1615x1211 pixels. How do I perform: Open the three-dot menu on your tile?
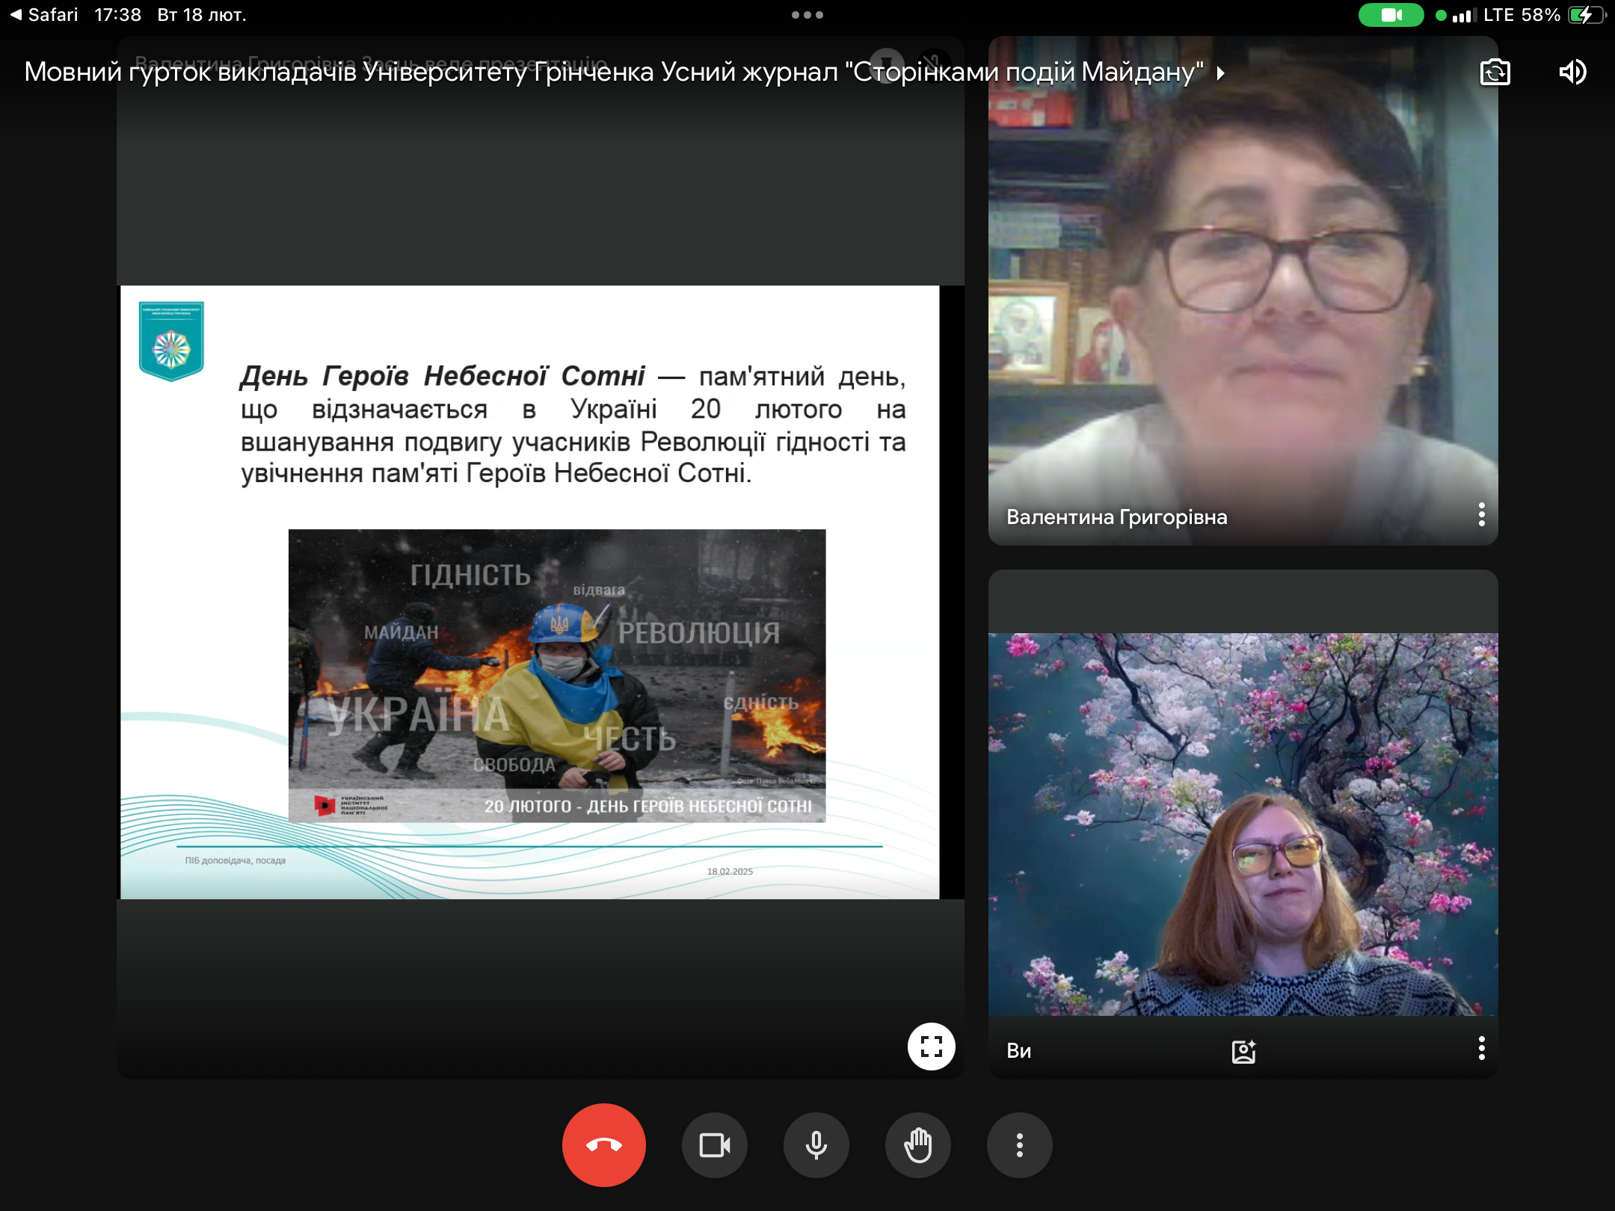[x=1481, y=1048]
